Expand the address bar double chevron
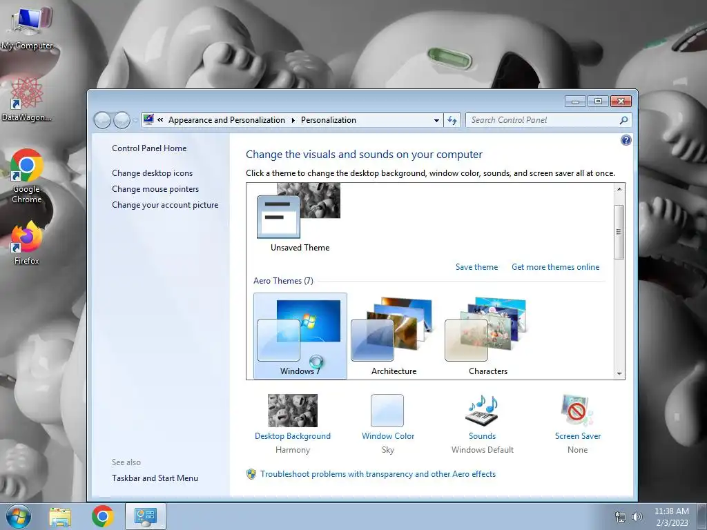The width and height of the screenshot is (707, 530). tap(160, 120)
